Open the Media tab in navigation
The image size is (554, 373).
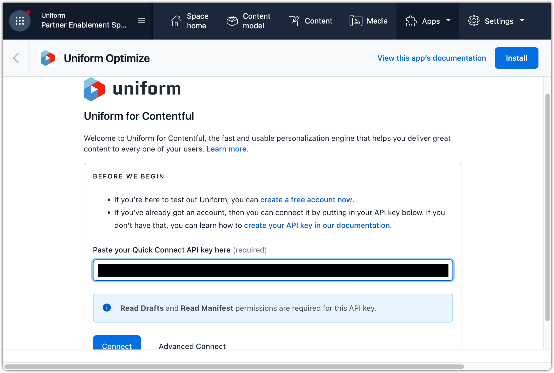point(377,21)
